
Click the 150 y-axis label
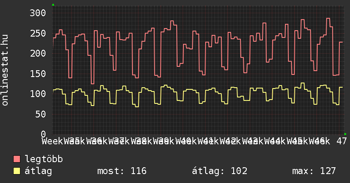coord(37,74)
